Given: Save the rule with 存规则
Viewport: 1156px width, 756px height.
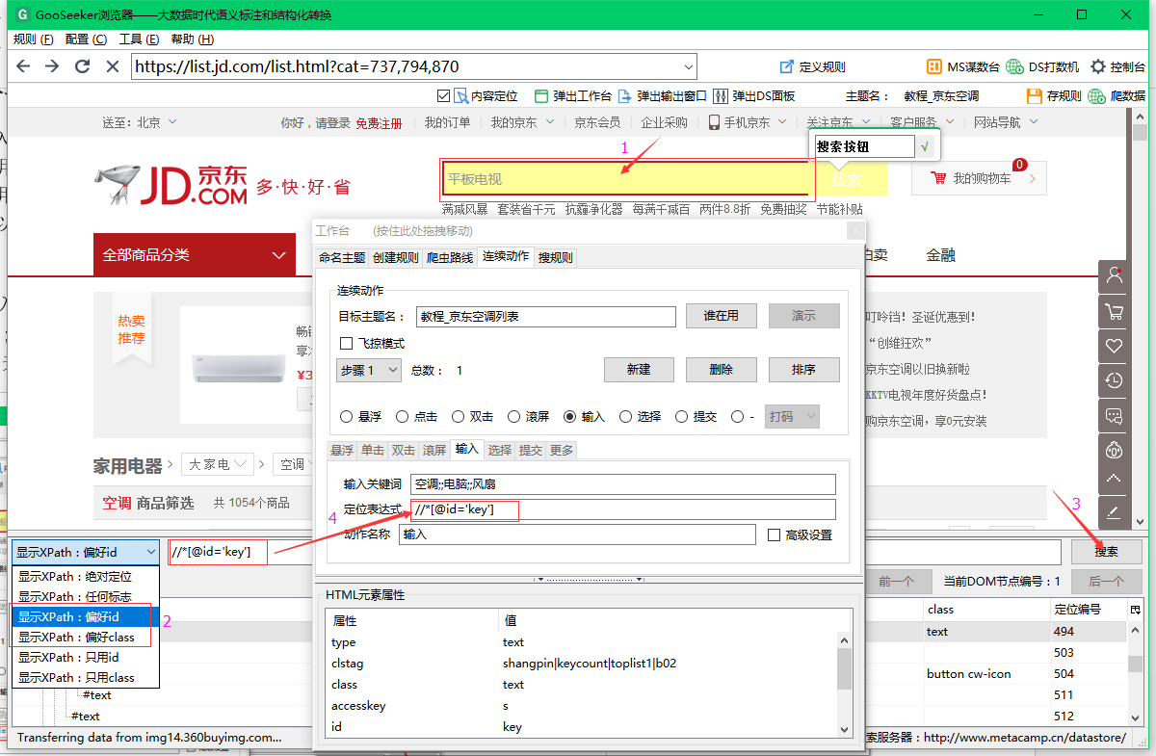Looking at the screenshot, I should pos(1054,95).
